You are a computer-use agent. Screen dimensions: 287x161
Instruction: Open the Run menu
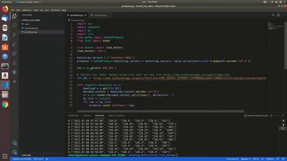(47, 10)
